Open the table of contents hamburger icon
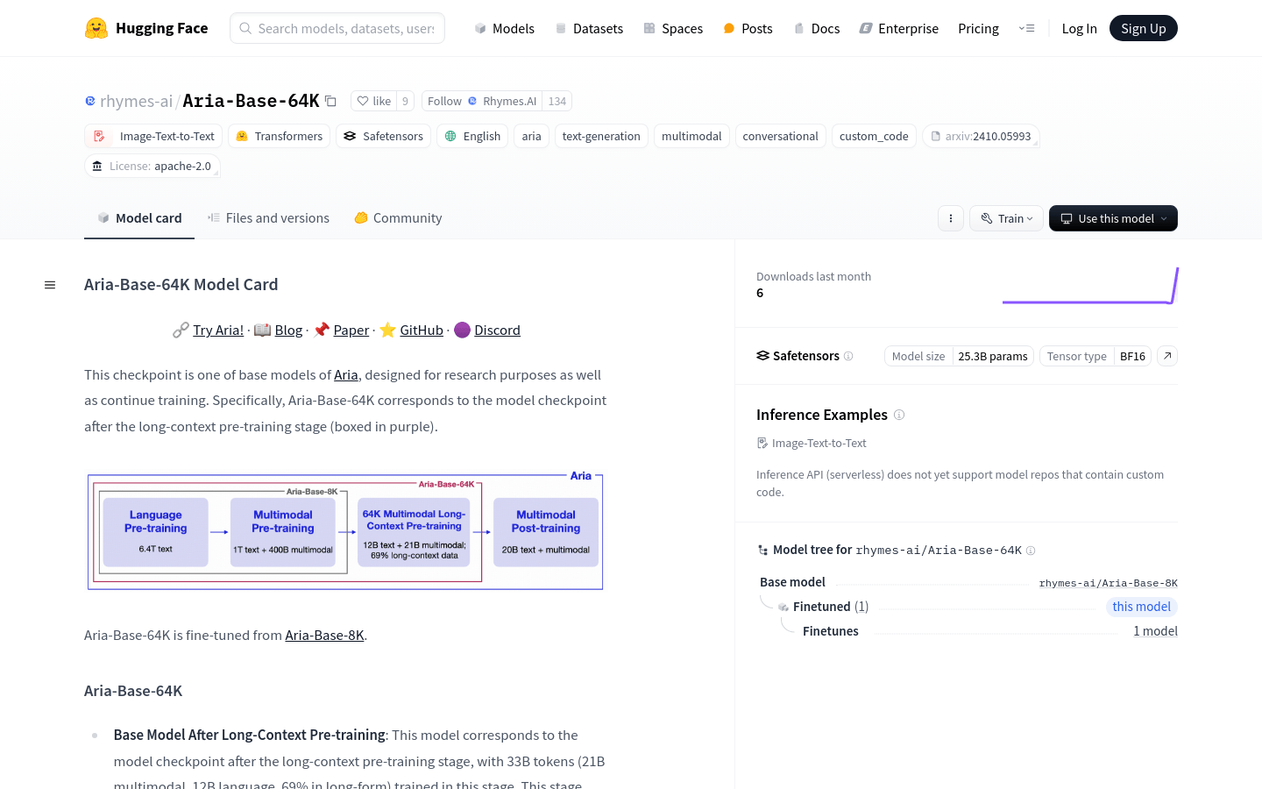1262x789 pixels. tap(50, 285)
